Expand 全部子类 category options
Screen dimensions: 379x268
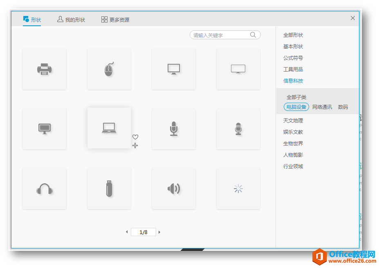[296, 97]
